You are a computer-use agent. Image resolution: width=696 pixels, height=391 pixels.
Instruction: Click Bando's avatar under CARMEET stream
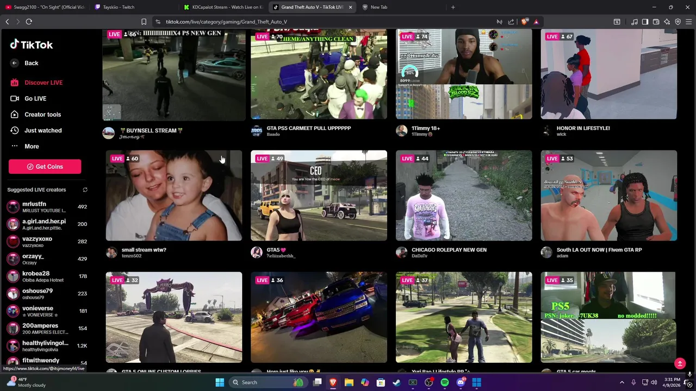257,131
